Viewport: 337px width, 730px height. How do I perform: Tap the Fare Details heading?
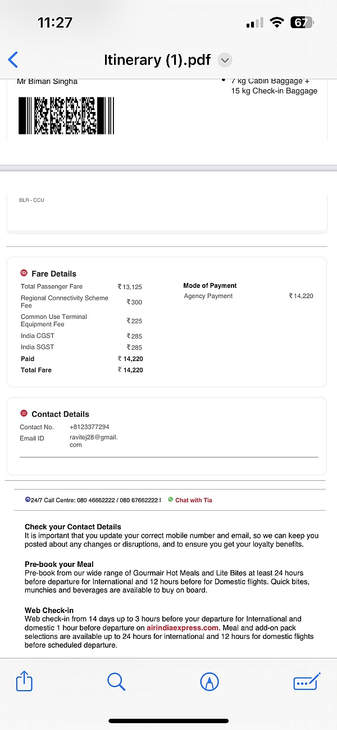coord(54,274)
